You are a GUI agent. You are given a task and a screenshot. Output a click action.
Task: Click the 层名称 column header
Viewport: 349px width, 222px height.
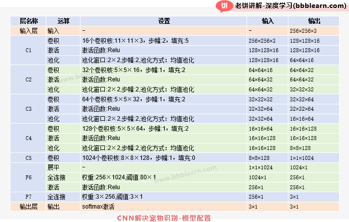[x=28, y=21]
